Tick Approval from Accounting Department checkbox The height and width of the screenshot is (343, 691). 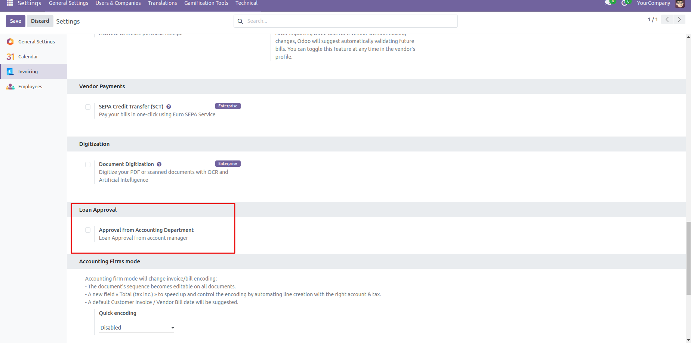pos(88,230)
